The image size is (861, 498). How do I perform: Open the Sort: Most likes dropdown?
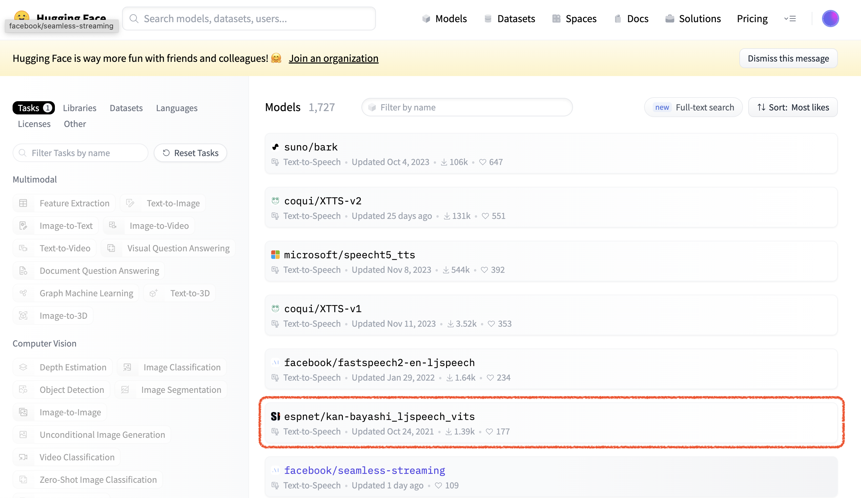click(x=793, y=107)
